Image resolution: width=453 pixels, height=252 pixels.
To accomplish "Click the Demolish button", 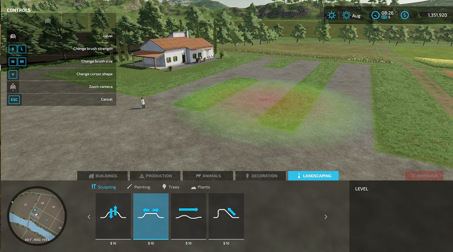I will 424,176.
